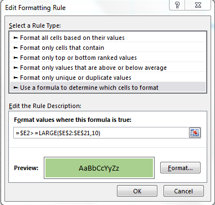Open the Format... options button
Image resolution: width=215 pixels, height=205 pixels.
pos(180,168)
